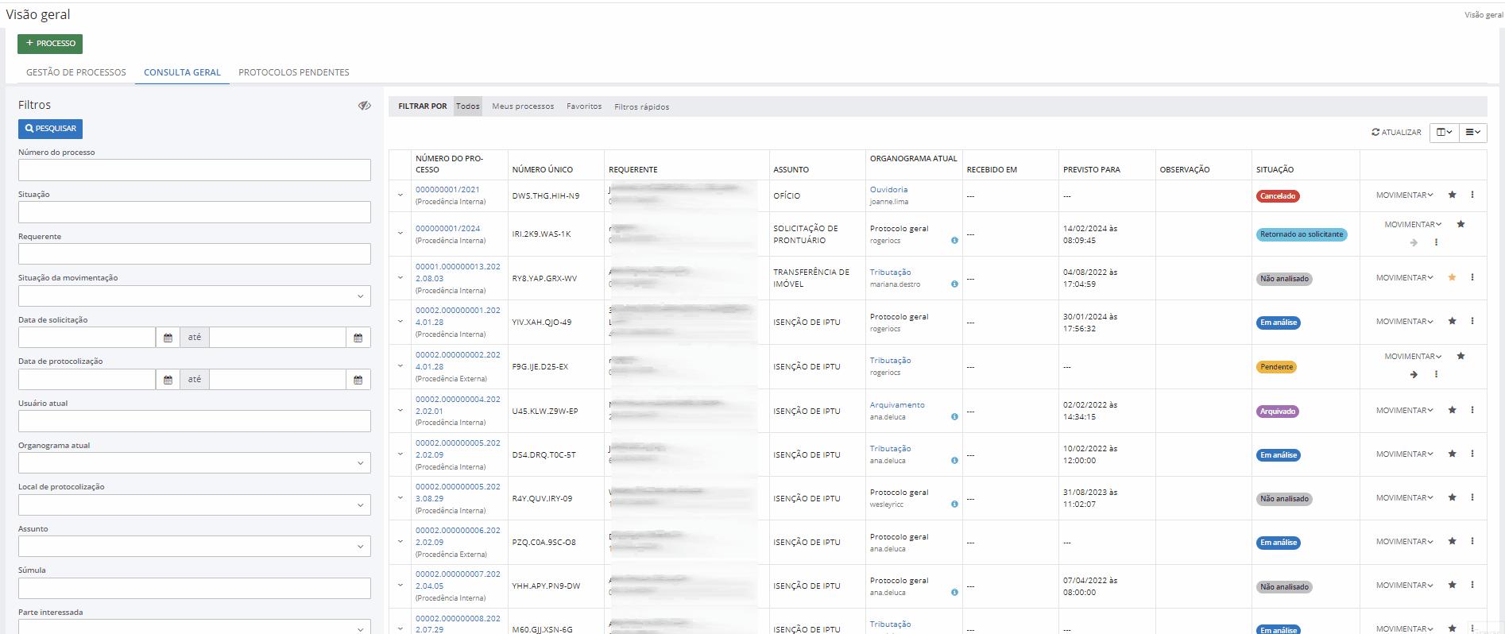Click the green + PROCESSO button
Viewport: 1505px width, 634px height.
click(x=50, y=44)
